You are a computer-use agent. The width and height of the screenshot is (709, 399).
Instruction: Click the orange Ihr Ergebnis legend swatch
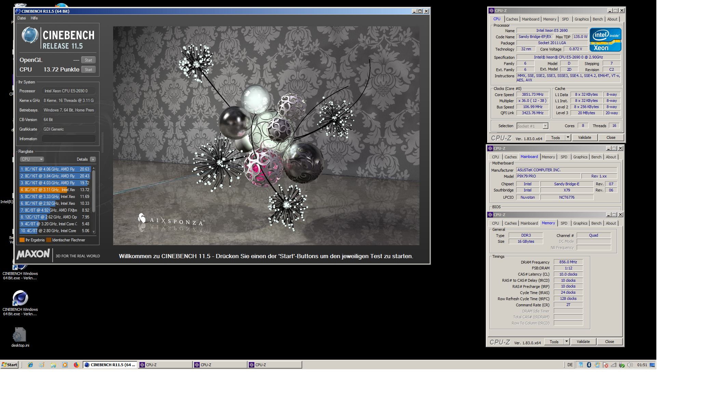pos(22,240)
